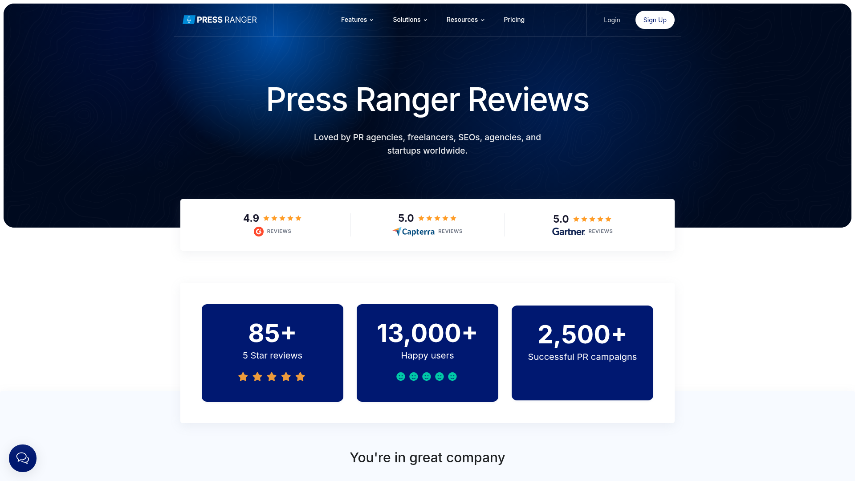Expand the Solutions dropdown menu
The height and width of the screenshot is (481, 855).
click(x=410, y=20)
